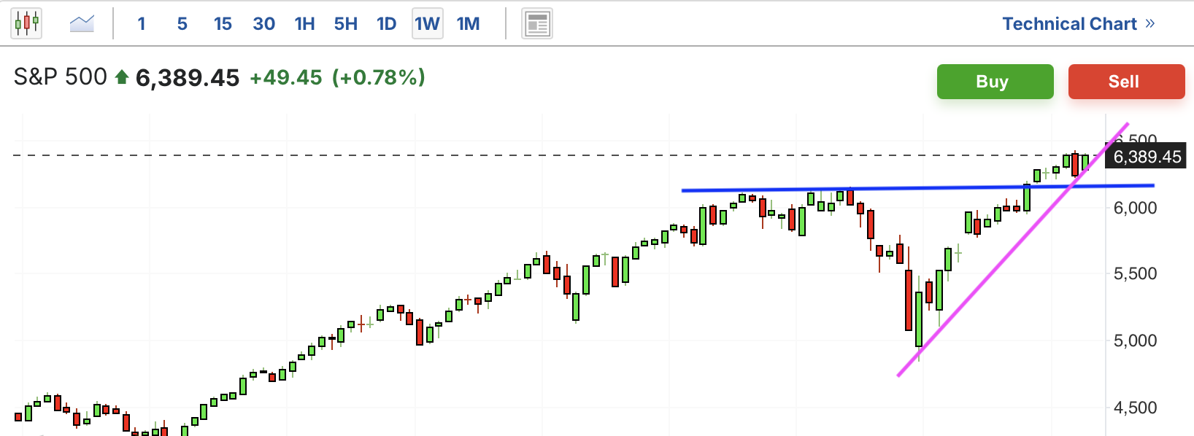Choose the 1M monthly timeframe
Image resolution: width=1194 pixels, height=436 pixels.
pos(469,24)
